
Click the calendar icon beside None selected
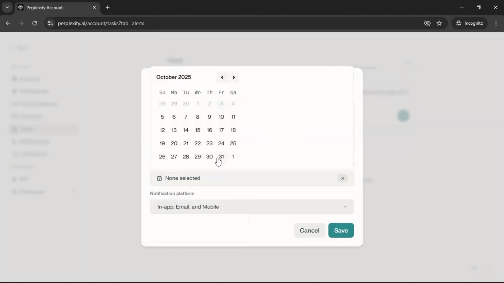[x=159, y=178]
